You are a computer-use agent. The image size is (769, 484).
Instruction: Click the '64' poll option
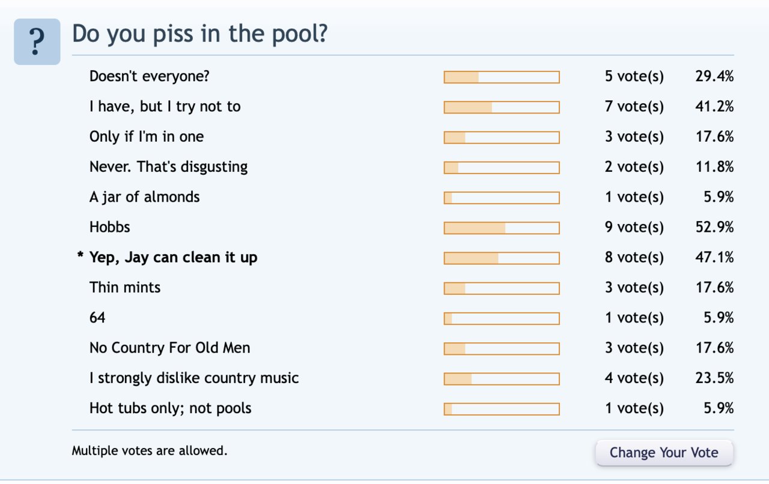coord(97,318)
